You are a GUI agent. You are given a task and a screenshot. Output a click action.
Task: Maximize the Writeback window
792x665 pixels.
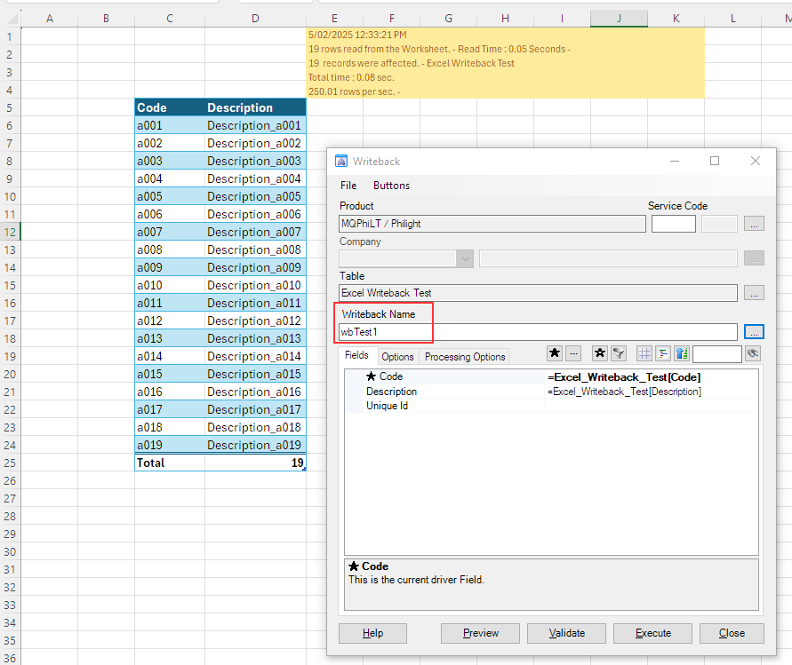click(x=714, y=161)
